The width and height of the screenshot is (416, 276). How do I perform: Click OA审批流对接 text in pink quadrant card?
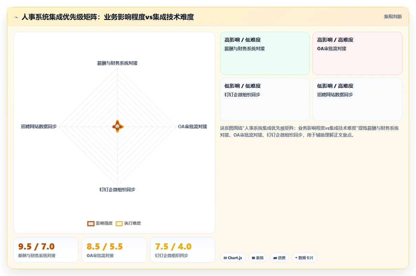(332, 49)
